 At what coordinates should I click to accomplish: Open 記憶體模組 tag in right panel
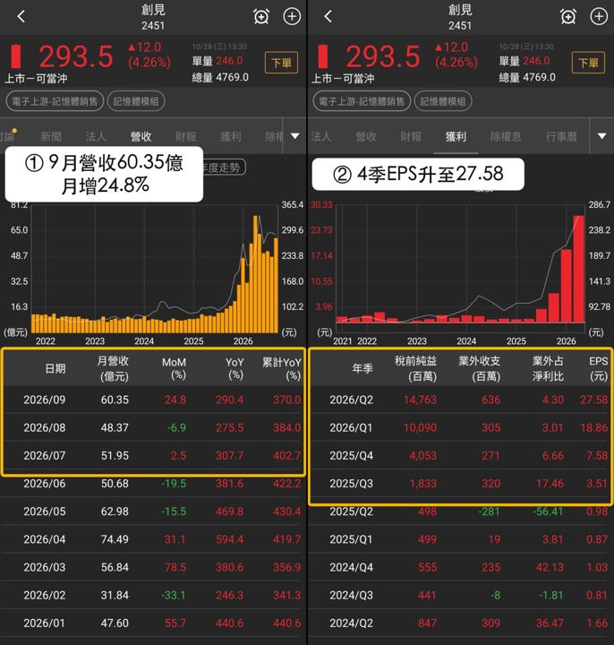pyautogui.click(x=443, y=101)
